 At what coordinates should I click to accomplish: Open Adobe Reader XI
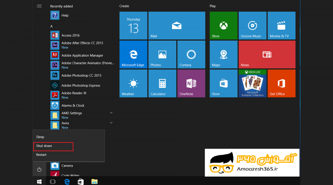82,95
